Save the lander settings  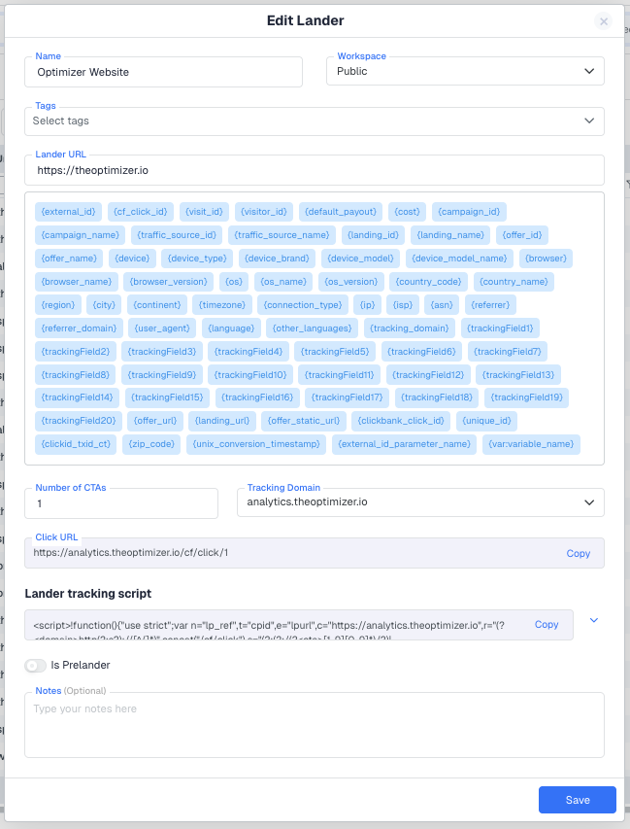[x=577, y=799]
